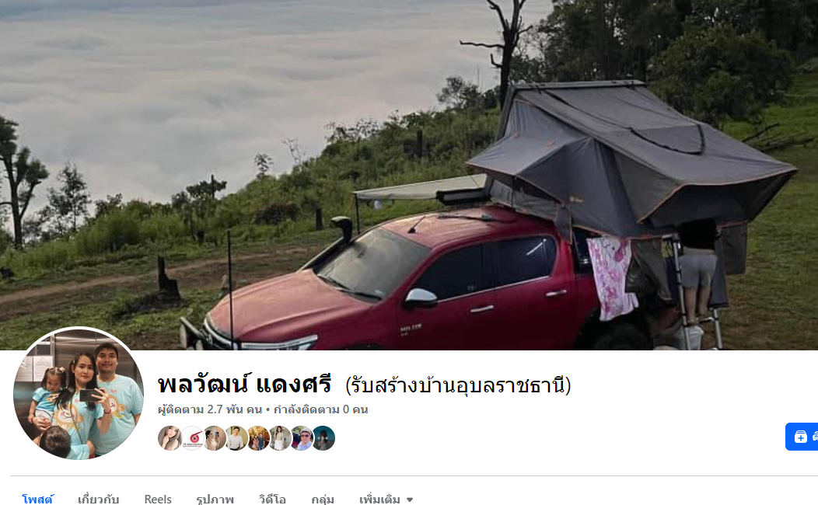
Task: Open the red pickup truck cover photo
Action: point(409,175)
